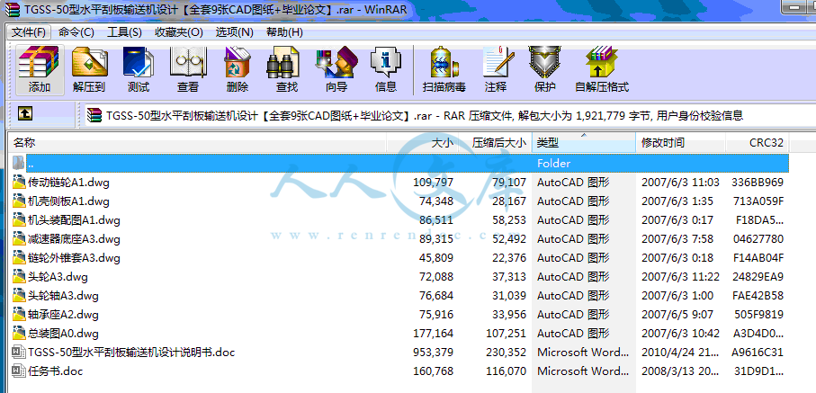Select file 轴承座A2.dwg
This screenshot has height=393, width=816.
coord(63,315)
